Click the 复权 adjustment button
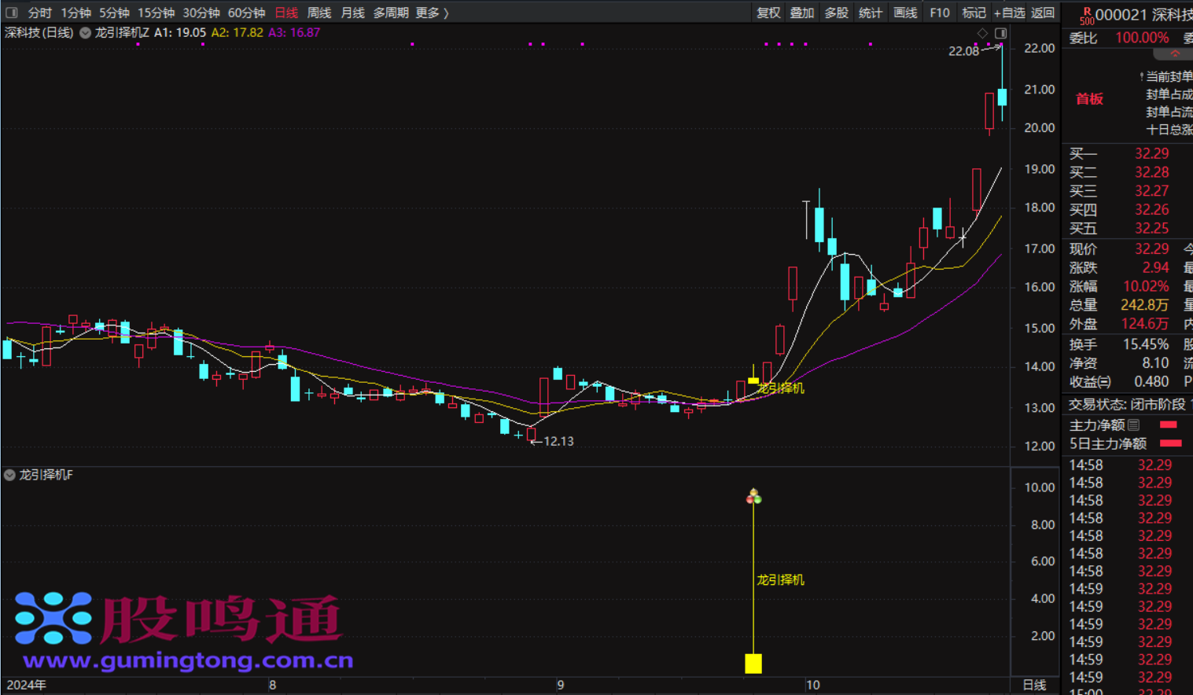 (x=768, y=13)
